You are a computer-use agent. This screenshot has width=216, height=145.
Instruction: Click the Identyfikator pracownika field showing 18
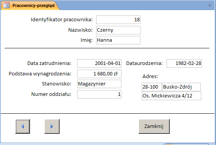(118, 20)
